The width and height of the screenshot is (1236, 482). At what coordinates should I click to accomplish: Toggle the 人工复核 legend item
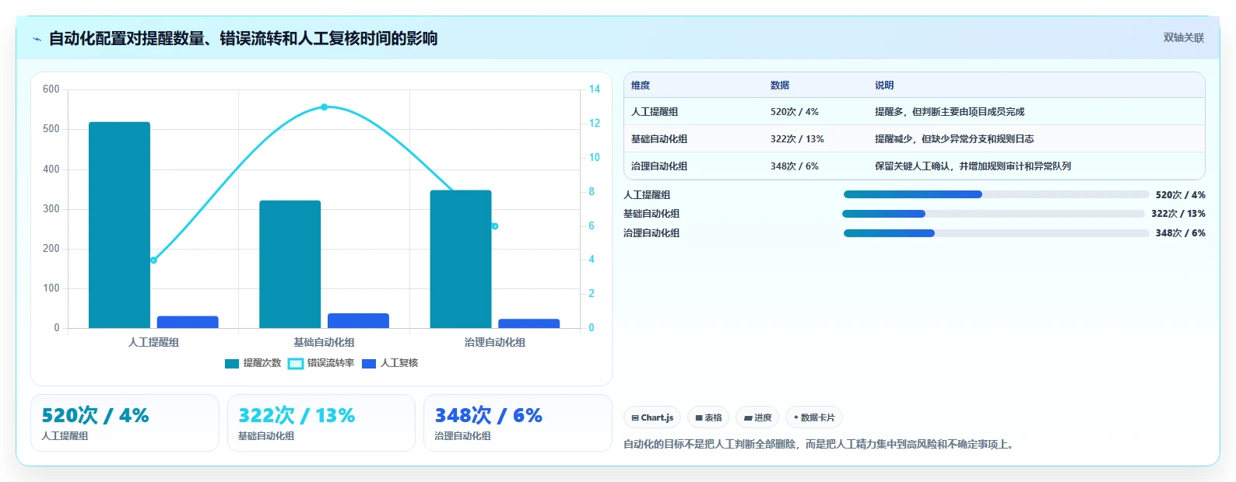(x=391, y=363)
